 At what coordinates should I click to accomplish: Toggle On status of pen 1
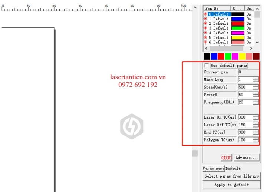[248, 19]
